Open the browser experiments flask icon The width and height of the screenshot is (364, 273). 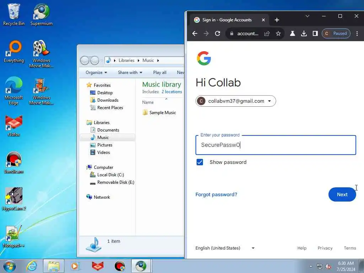[293, 33]
